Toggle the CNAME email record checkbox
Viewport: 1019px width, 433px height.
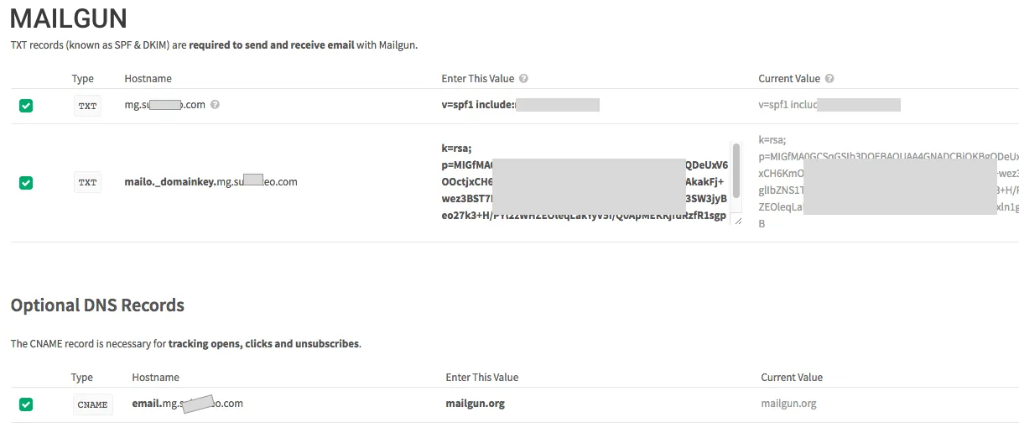coord(26,404)
